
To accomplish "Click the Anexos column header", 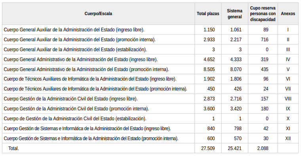I will click(288, 13).
